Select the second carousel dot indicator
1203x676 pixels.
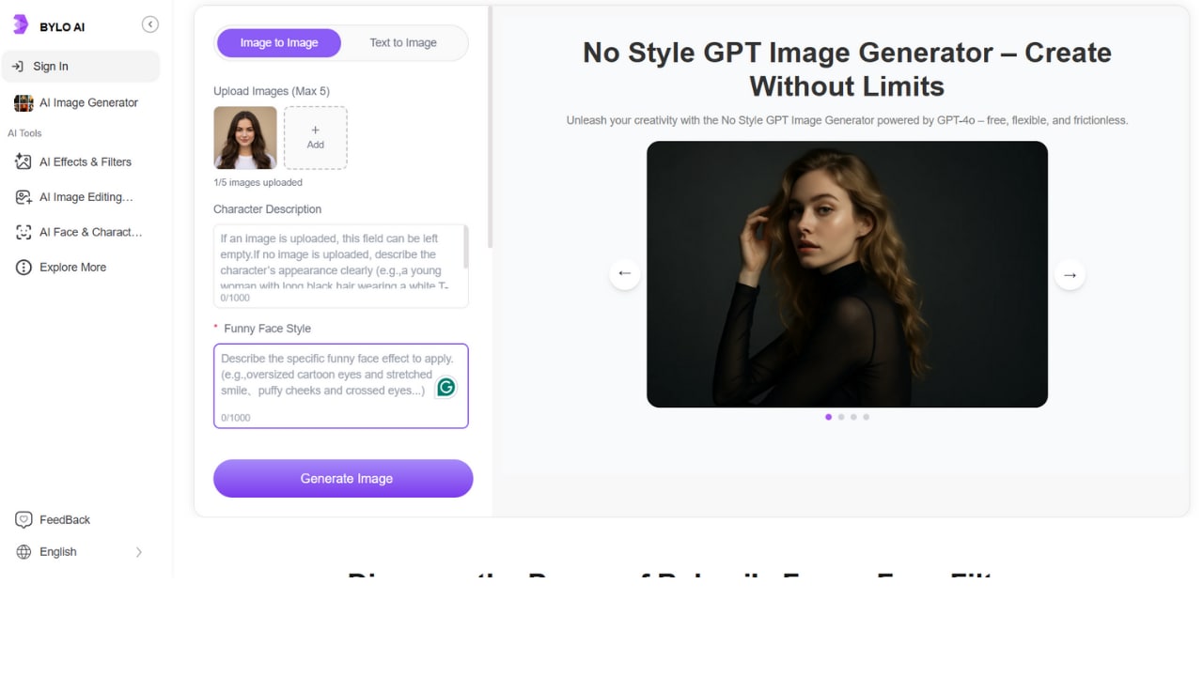(x=841, y=417)
